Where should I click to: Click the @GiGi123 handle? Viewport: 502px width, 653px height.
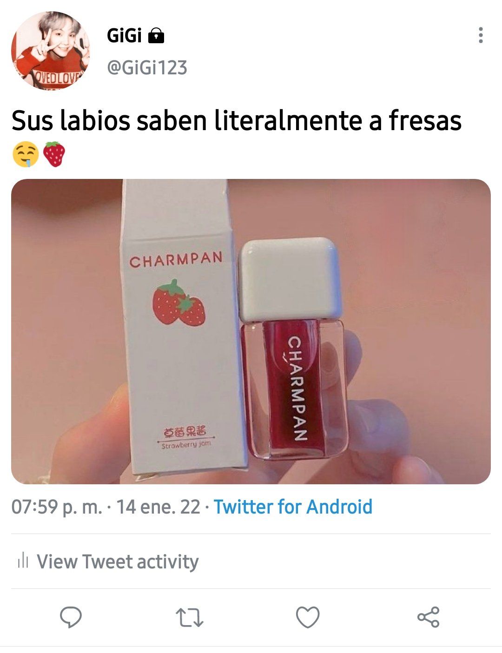(x=147, y=68)
